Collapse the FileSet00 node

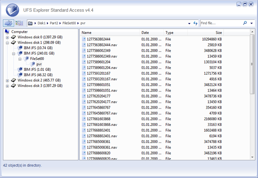[x=20, y=59]
